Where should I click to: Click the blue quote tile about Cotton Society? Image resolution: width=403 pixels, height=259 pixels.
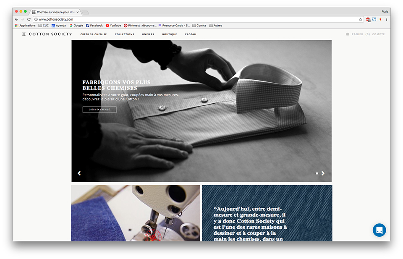(267, 213)
